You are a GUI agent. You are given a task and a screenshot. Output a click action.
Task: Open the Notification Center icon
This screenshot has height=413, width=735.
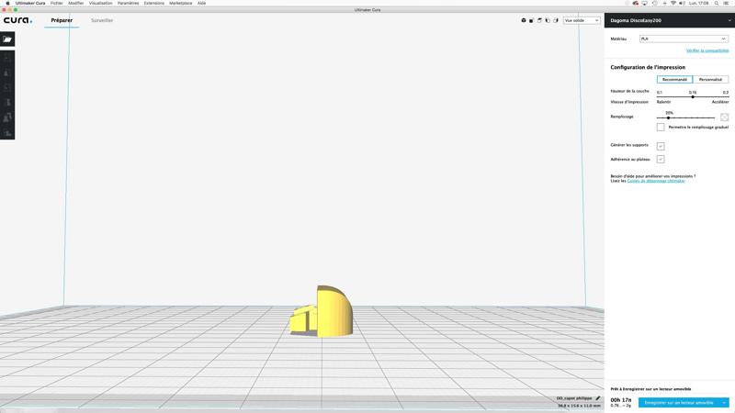(x=726, y=4)
